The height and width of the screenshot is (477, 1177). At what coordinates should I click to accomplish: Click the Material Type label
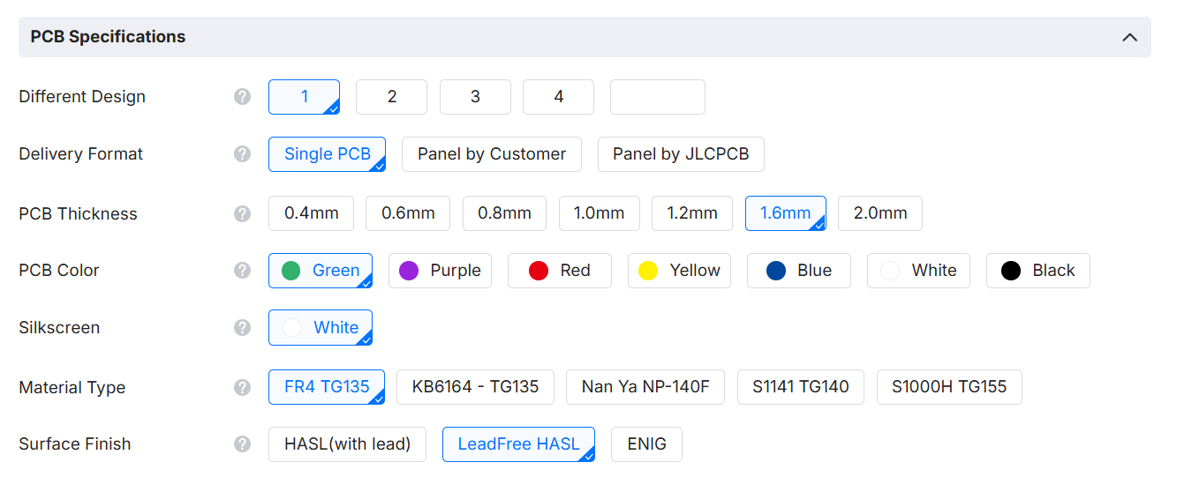pyautogui.click(x=72, y=387)
